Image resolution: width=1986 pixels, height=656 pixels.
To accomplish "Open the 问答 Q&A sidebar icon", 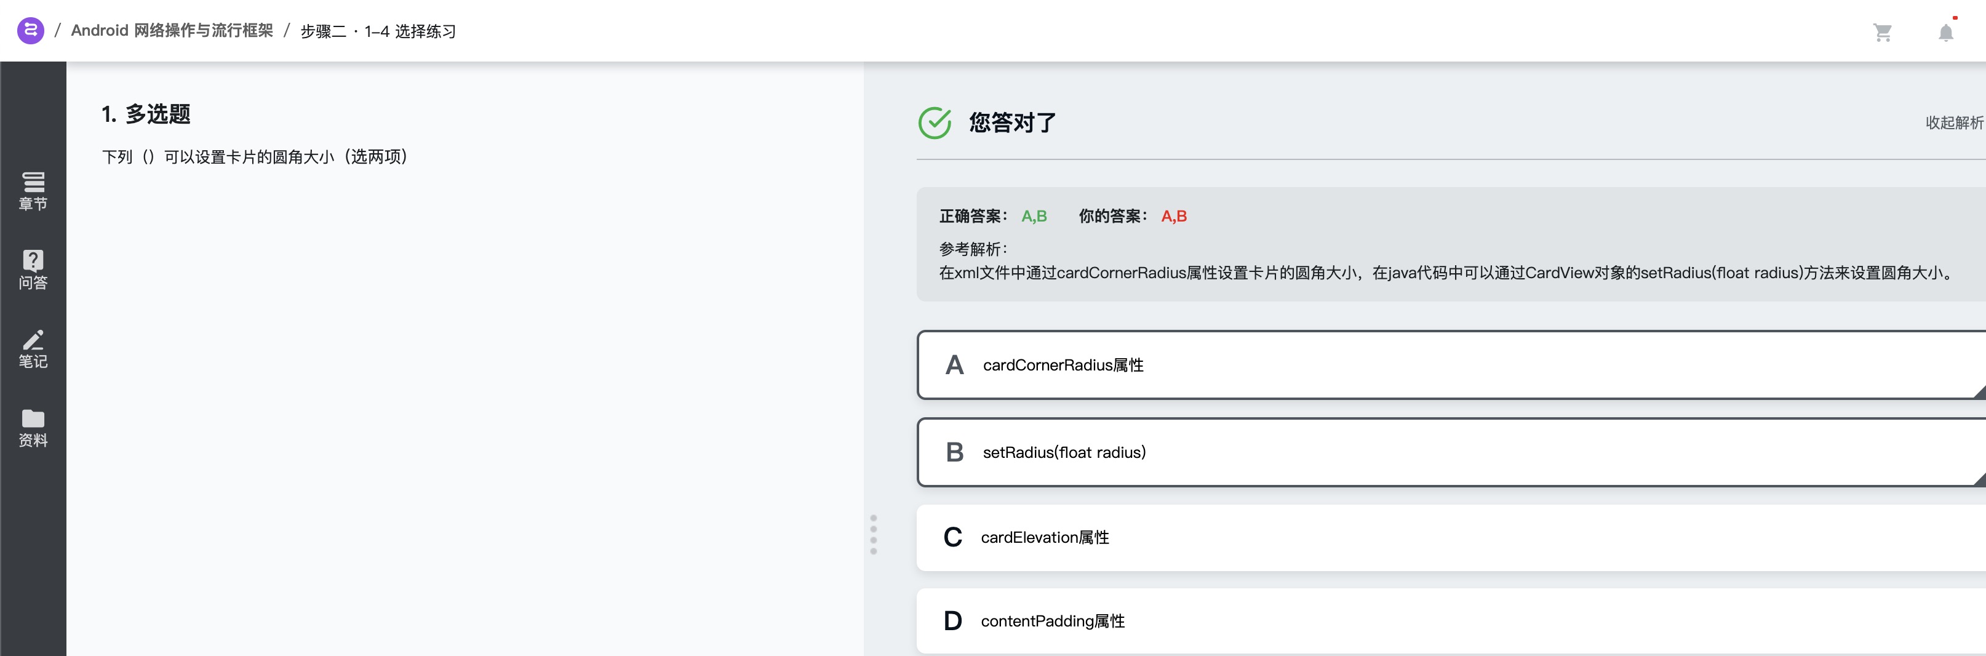I will (x=33, y=270).
